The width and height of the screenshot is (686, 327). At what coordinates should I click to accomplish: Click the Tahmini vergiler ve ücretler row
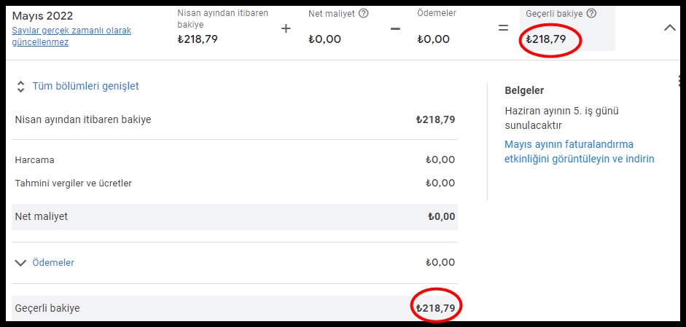(x=235, y=184)
